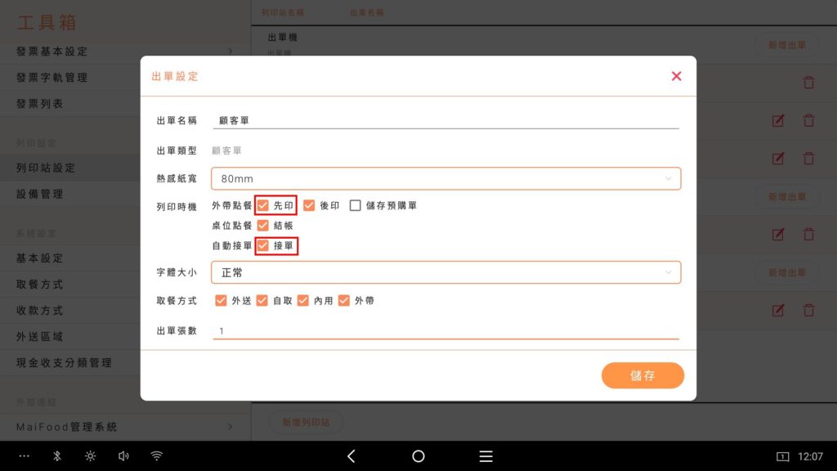
Task: Uncheck the 外送 pickup method checkbox
Action: (x=221, y=301)
